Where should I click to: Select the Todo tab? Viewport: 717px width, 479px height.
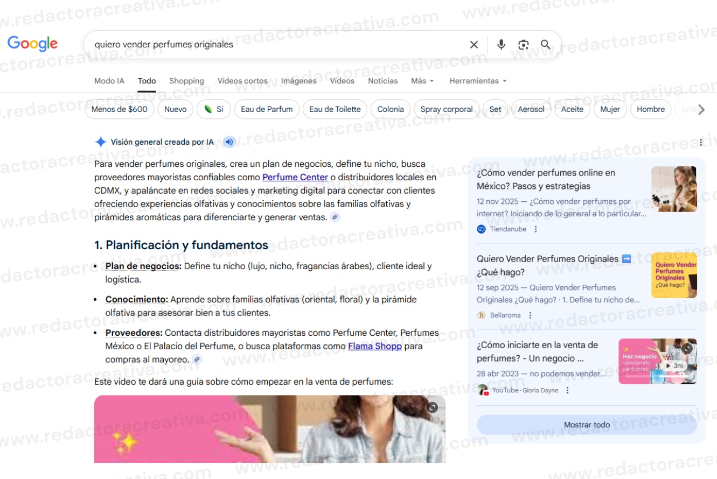click(147, 81)
